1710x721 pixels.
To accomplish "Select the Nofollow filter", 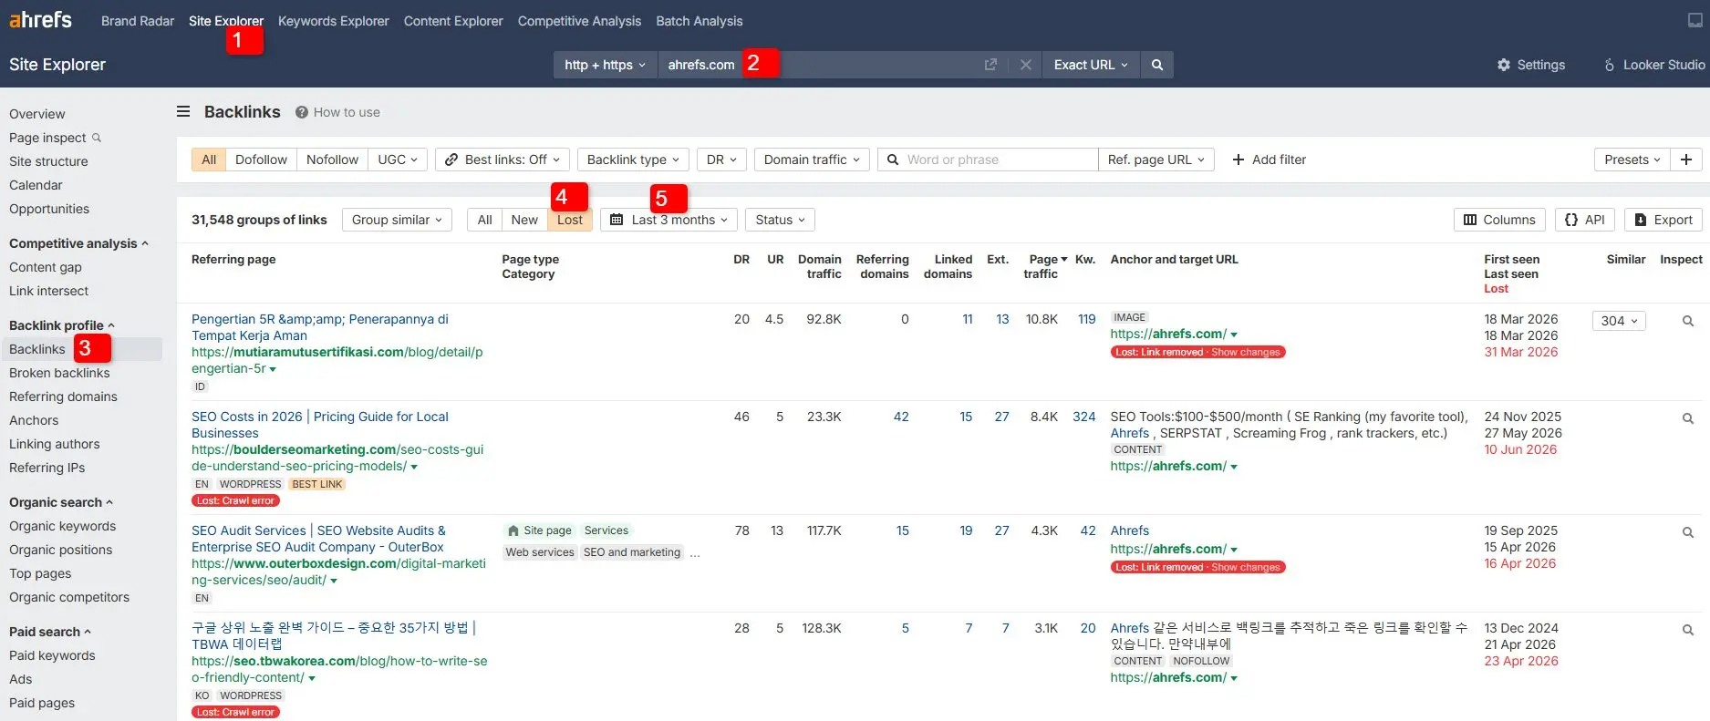I will click(x=332, y=160).
